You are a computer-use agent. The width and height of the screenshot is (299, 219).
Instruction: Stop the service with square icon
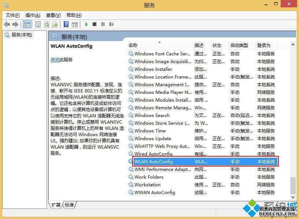pyautogui.click(x=95, y=24)
